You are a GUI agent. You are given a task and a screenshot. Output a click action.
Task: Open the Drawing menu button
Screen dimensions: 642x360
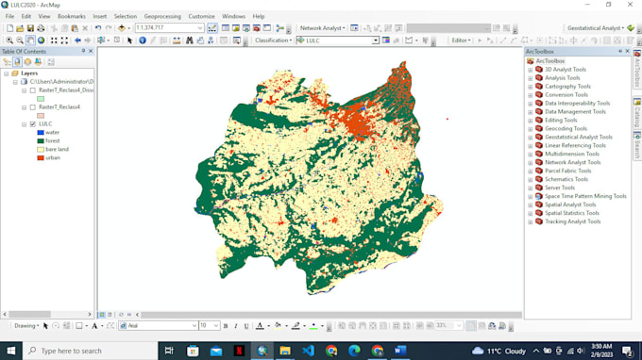(26, 326)
